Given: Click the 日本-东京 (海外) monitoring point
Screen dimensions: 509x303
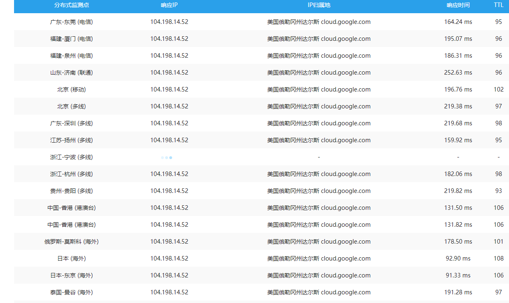Looking at the screenshot, I should [x=71, y=275].
